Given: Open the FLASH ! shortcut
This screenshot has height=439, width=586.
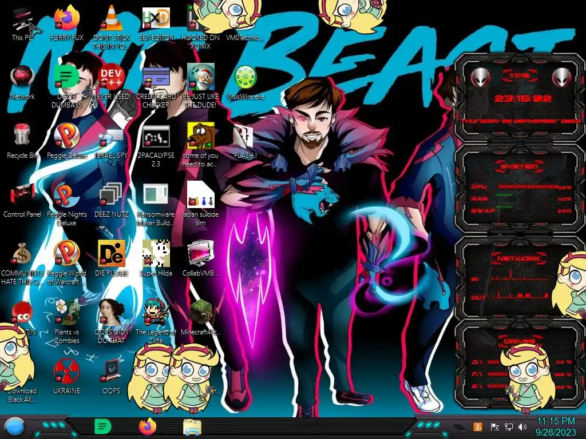Looking at the screenshot, I should tap(245, 141).
